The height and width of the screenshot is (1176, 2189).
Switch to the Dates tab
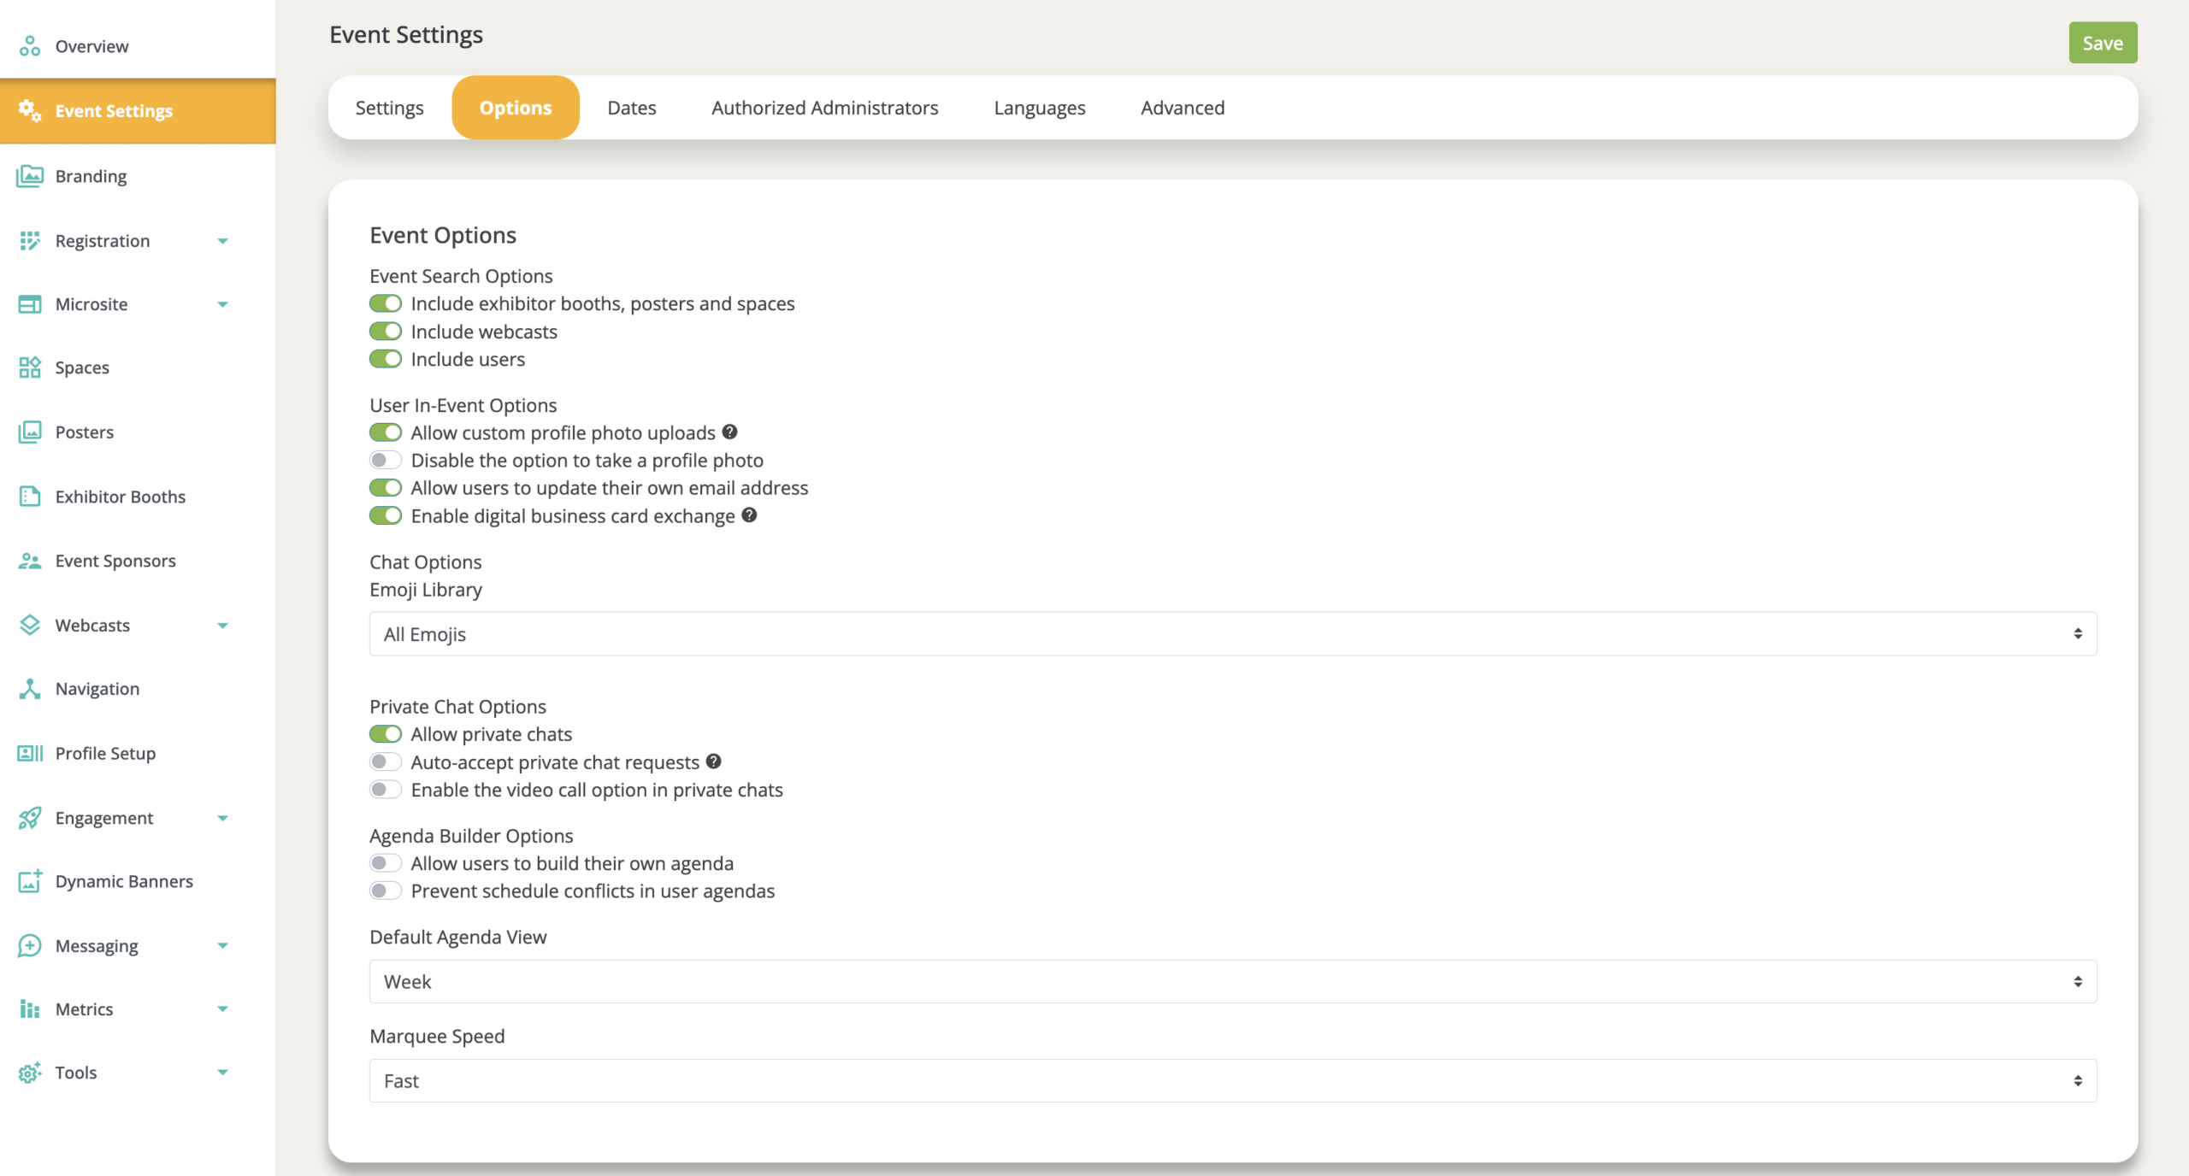631,108
